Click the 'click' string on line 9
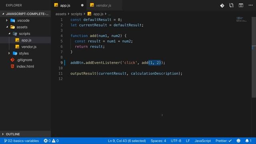This screenshot has width=256, height=144. click(130, 63)
